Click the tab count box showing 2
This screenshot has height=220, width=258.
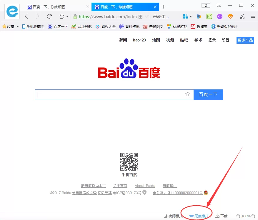[206, 5]
